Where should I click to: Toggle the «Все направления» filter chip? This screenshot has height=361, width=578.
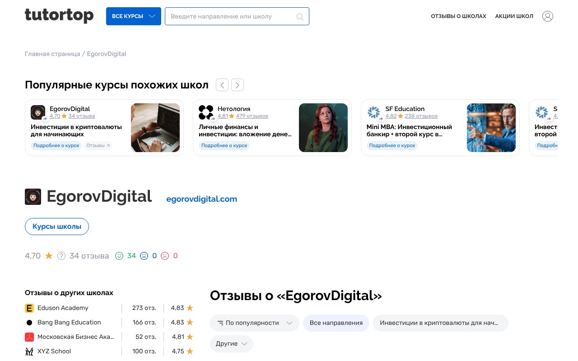[x=336, y=323]
